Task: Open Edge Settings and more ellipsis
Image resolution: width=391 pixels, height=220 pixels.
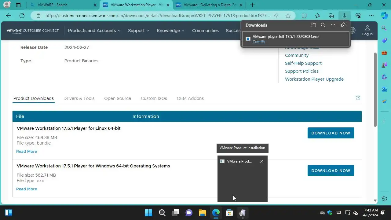Action: click(371, 16)
